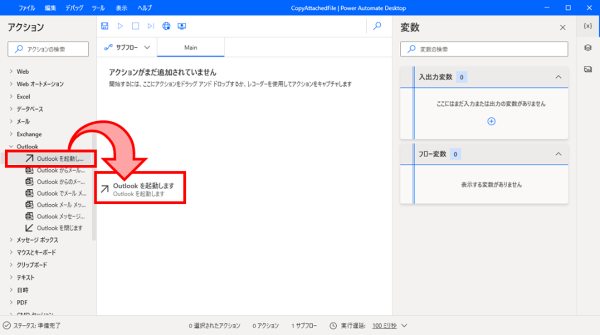Open the デバッグ menu
Image resolution: width=600 pixels, height=335 pixels.
pos(74,8)
